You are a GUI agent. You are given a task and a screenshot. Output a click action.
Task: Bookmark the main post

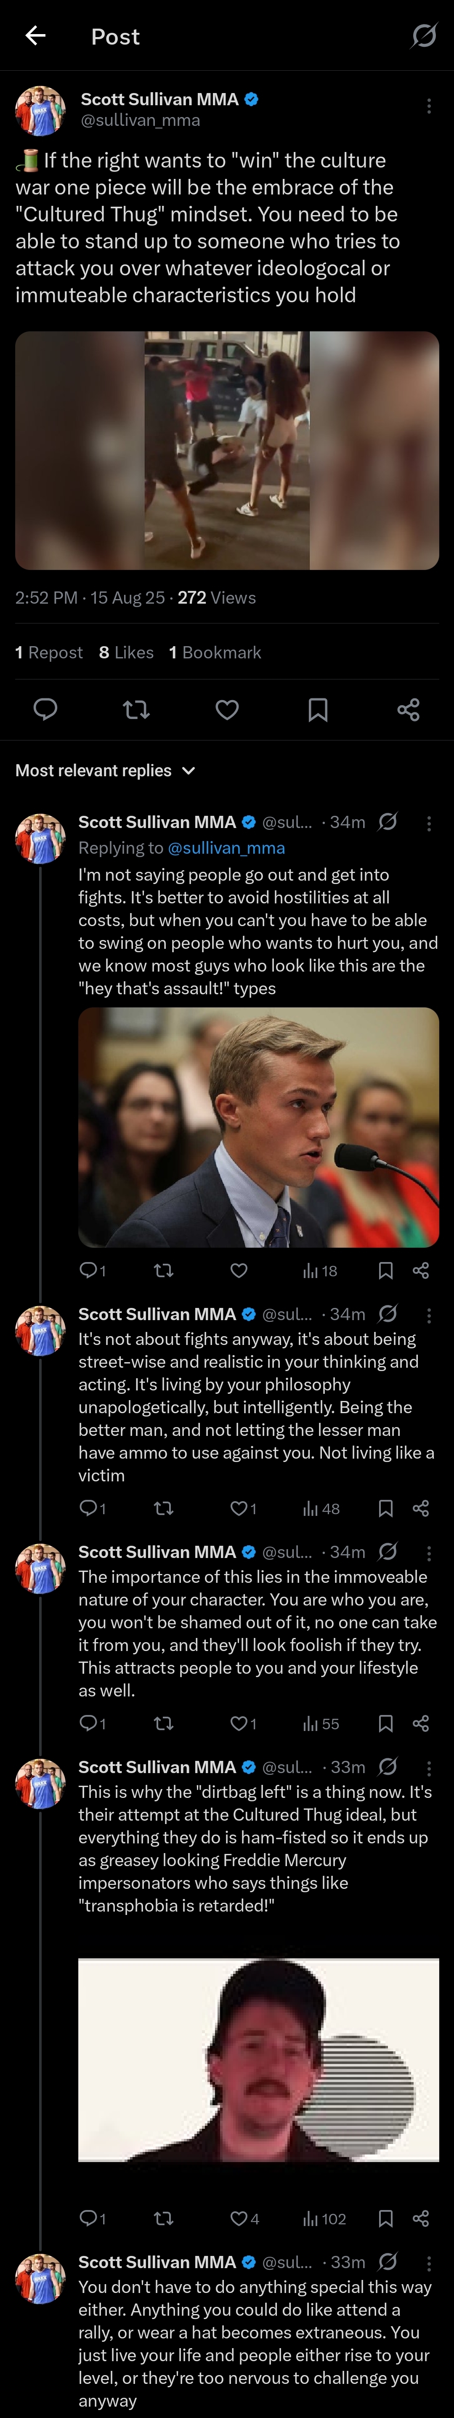coord(318,710)
